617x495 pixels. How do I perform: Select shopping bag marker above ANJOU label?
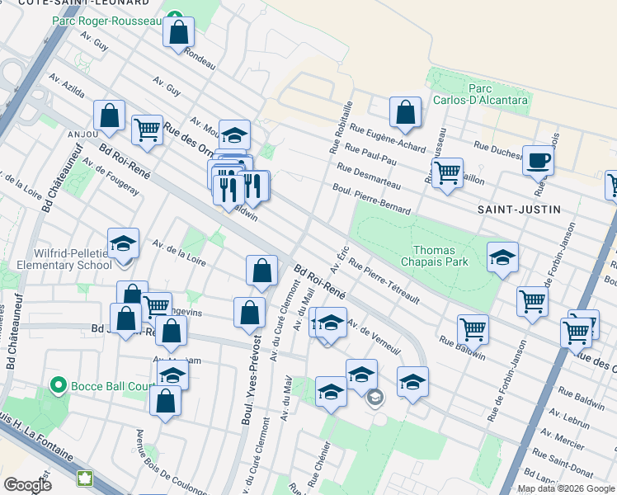click(110, 118)
